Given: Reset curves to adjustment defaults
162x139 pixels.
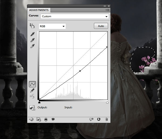Looking at the screenshot, I should click(99, 119).
